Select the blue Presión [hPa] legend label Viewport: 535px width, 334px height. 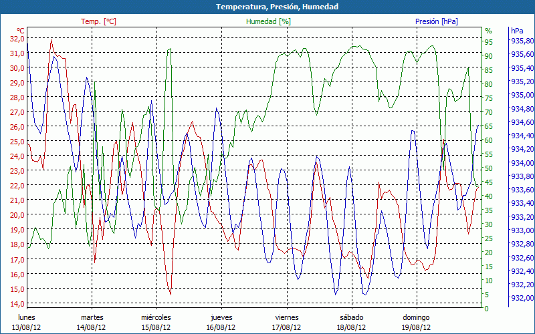pos(437,21)
